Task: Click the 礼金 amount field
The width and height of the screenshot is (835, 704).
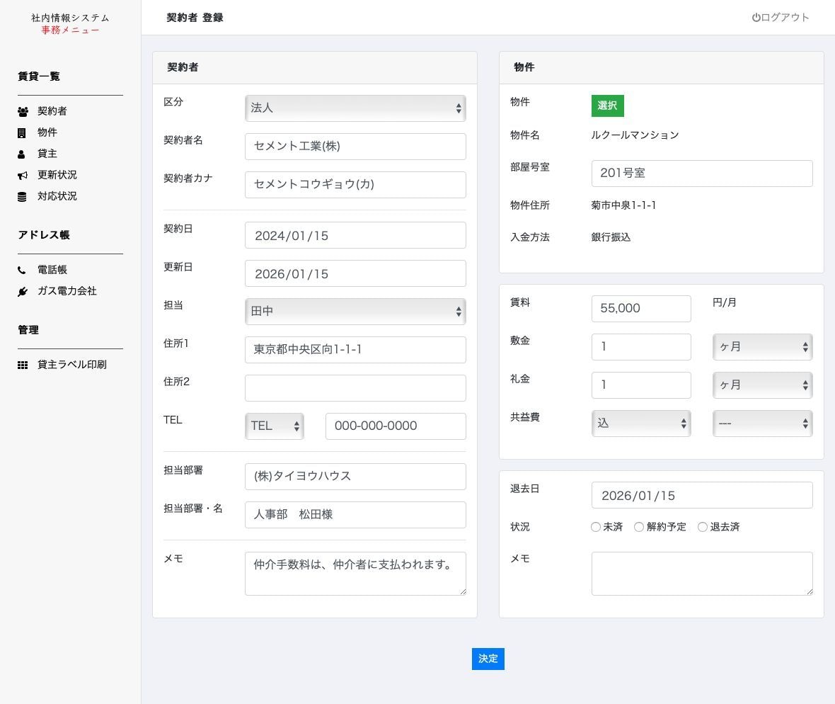Action: 641,385
